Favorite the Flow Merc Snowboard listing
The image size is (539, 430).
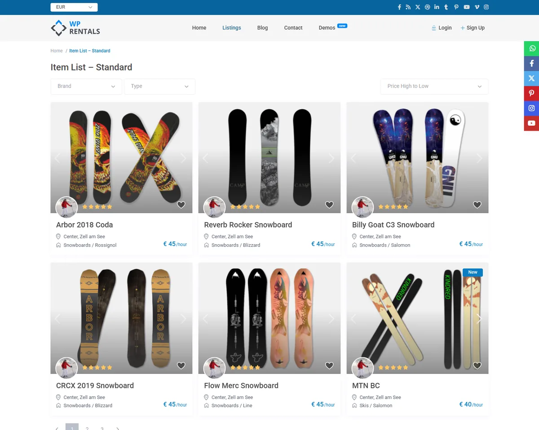coord(329,365)
